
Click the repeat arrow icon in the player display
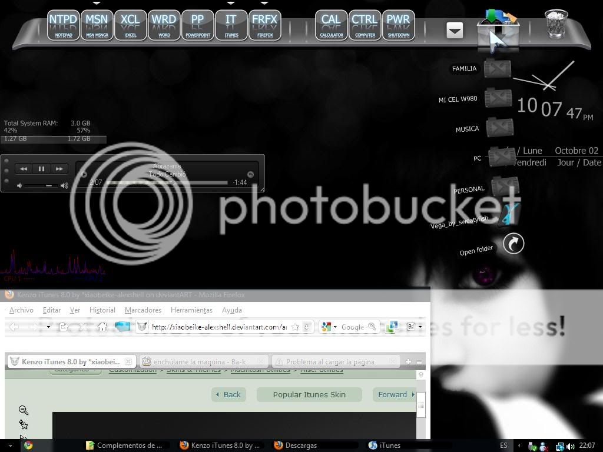[250, 174]
